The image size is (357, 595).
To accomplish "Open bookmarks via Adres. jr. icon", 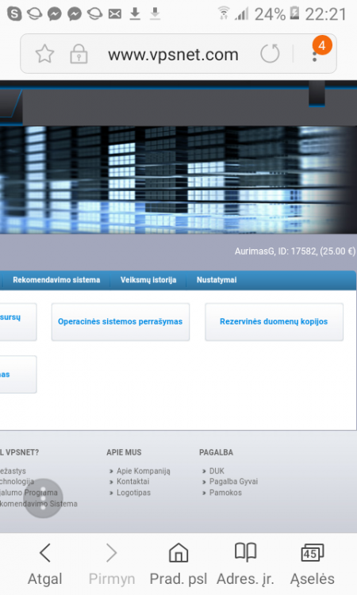I will click(x=245, y=564).
